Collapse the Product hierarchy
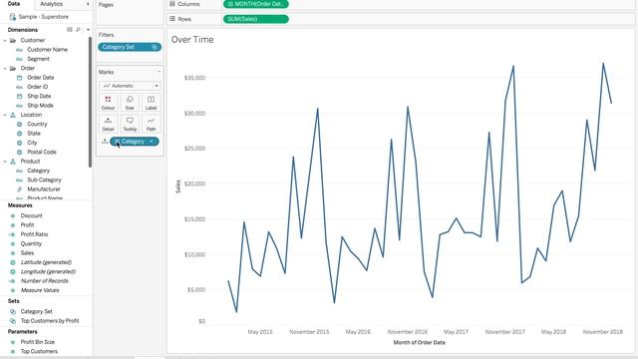Image resolution: width=638 pixels, height=359 pixels. point(4,162)
